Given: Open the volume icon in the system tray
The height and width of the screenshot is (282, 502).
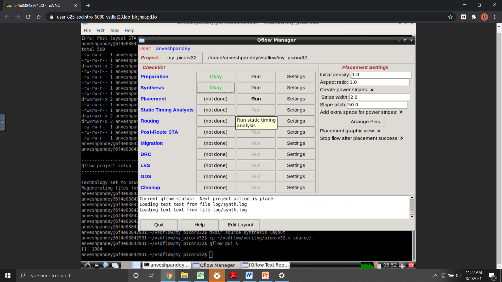Looking at the screenshot, I should [x=459, y=275].
